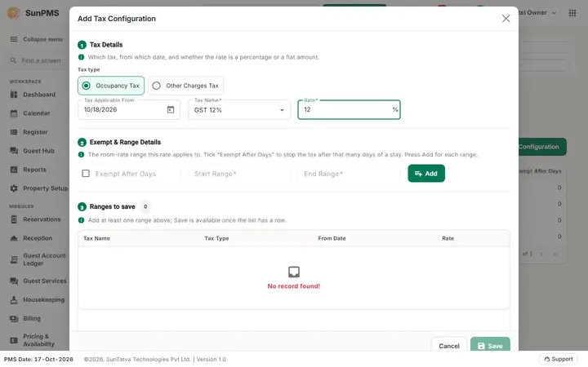Click the Collapse menu hamburger icon
Viewport: 588px width, 367px height.
point(14,39)
